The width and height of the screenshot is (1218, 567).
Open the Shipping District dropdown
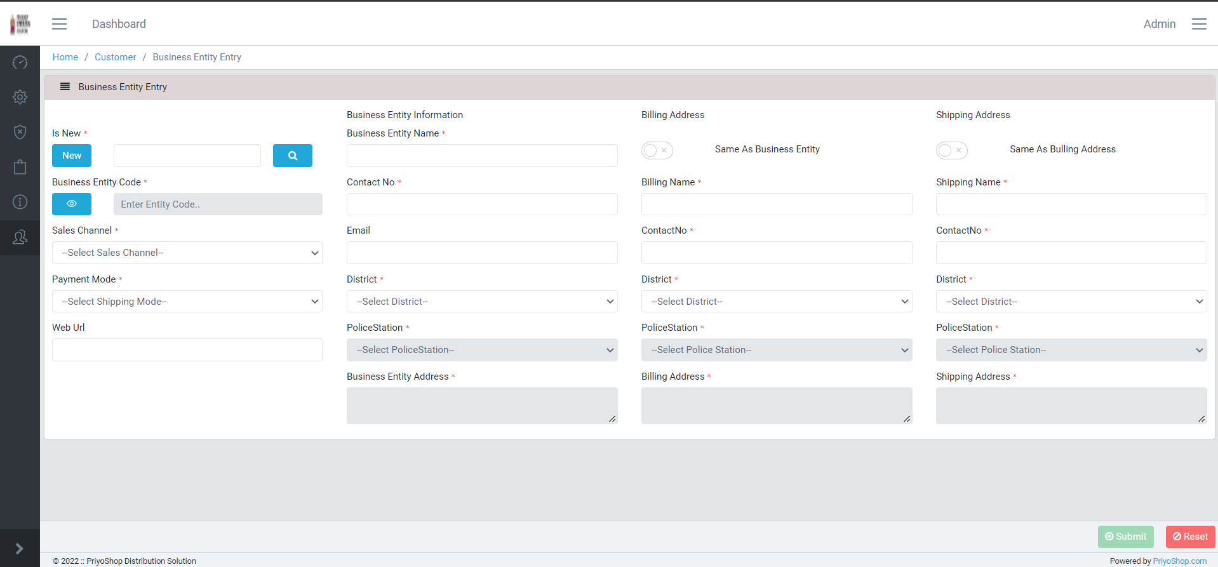tap(1071, 302)
